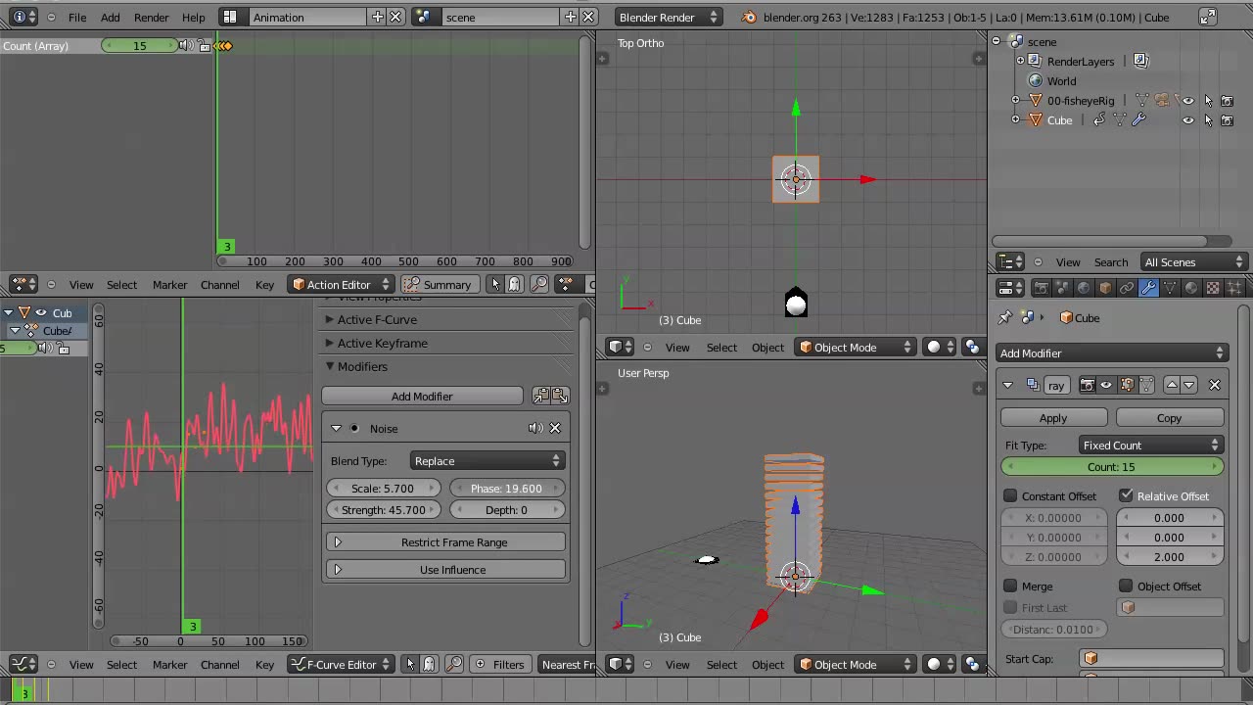Click the Add Modifier button in F-Curve panel
The image size is (1253, 705).
[x=422, y=396]
